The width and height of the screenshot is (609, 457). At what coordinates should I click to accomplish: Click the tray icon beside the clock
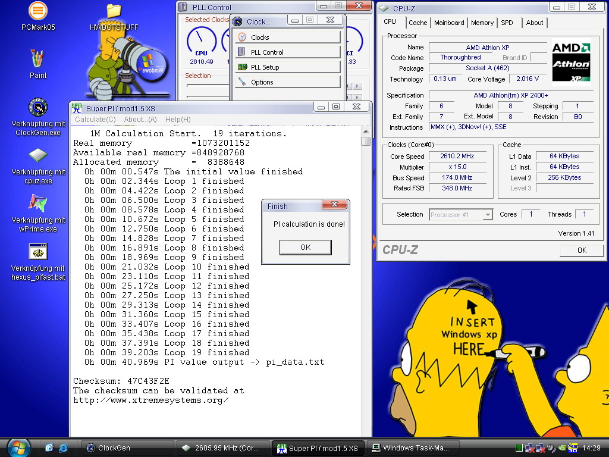pos(573,448)
